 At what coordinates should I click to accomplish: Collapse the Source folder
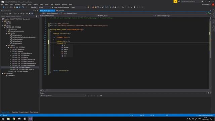tap(6, 45)
